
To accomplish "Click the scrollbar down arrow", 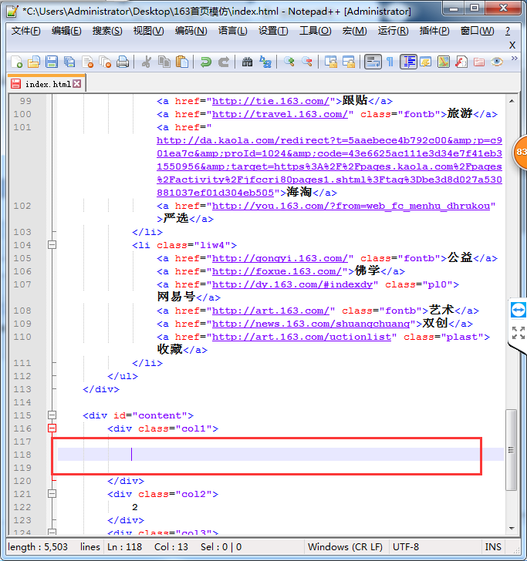I will 512,528.
